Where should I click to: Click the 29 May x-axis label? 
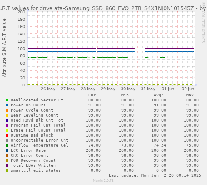point(108,89)
